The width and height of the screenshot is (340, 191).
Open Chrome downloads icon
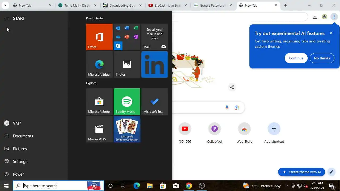coord(315,17)
